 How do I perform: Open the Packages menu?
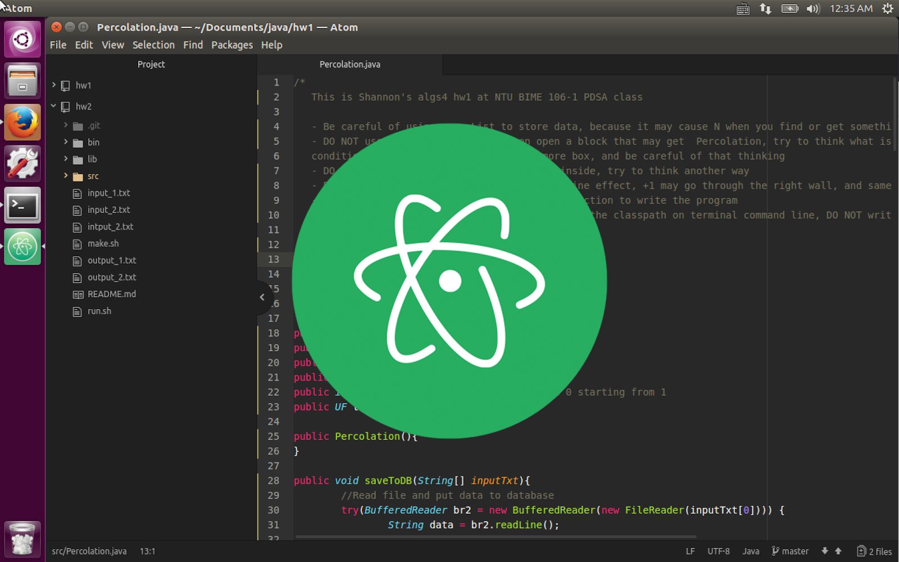coord(232,45)
